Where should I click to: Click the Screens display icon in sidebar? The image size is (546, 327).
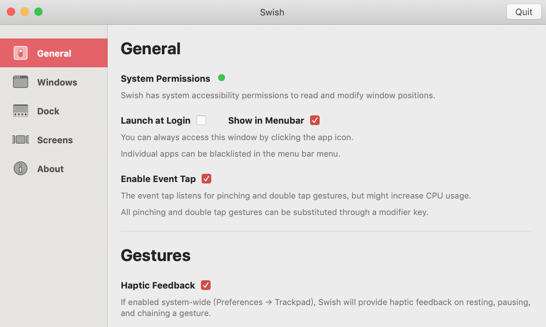(x=21, y=139)
